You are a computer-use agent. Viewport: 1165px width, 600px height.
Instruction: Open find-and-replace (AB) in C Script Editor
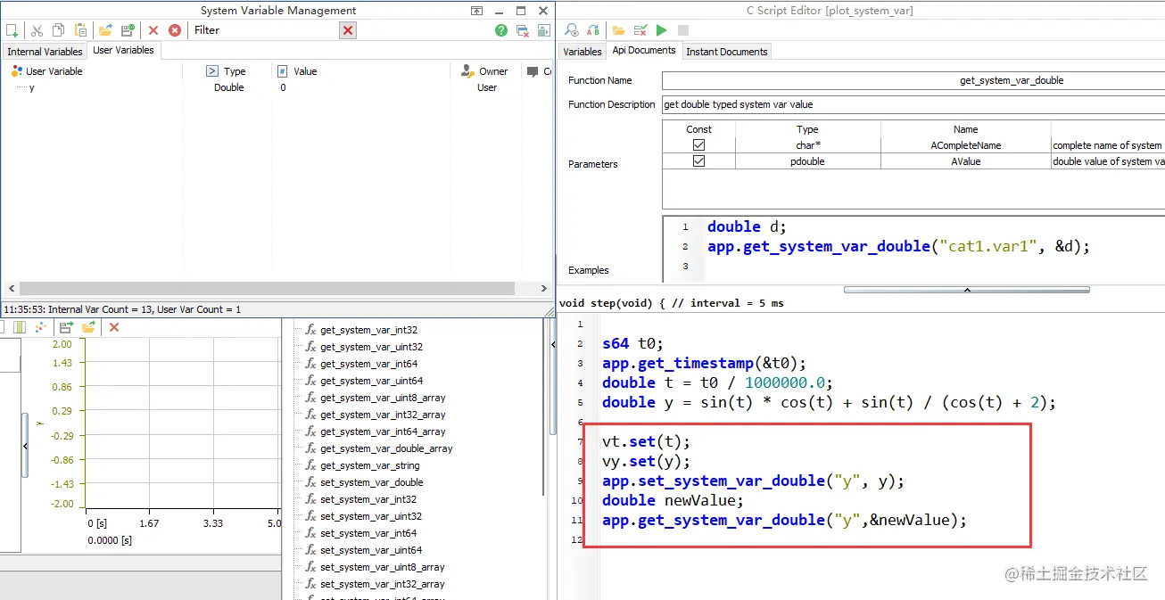pos(593,30)
